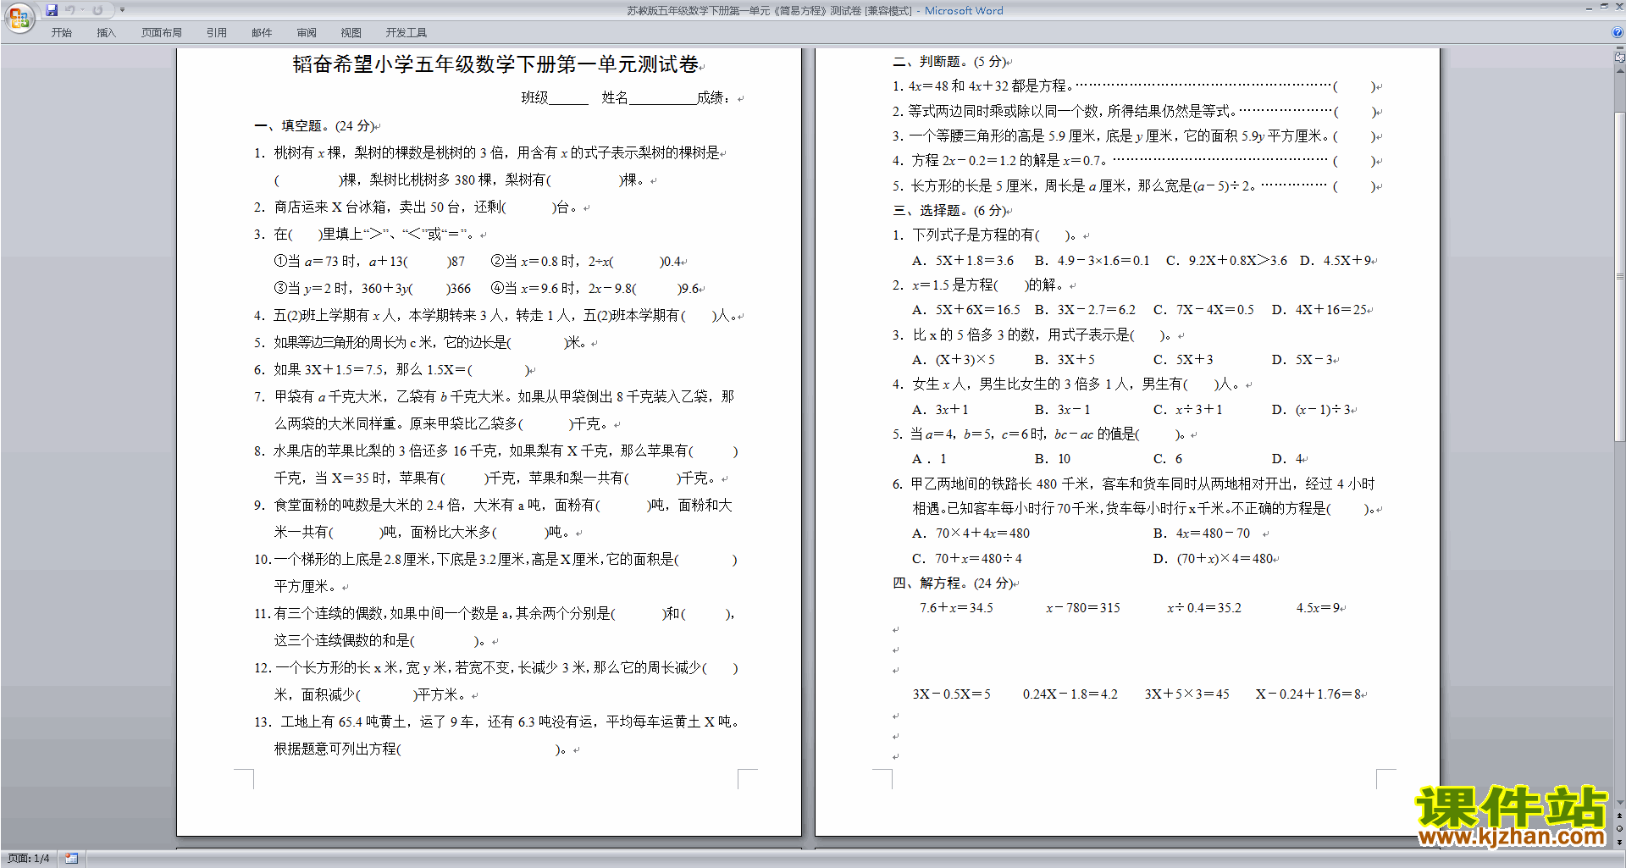This screenshot has height=868, width=1626.
Task: Click the equation x−780=315
Action: click(1082, 608)
